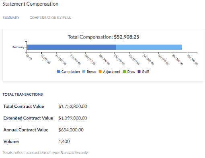Toggle the Spiff series legend label

tap(146, 72)
